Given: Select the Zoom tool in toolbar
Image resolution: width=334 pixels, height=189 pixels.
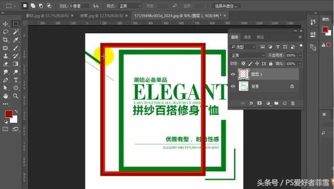Looking at the screenshot, I should [16, 96].
